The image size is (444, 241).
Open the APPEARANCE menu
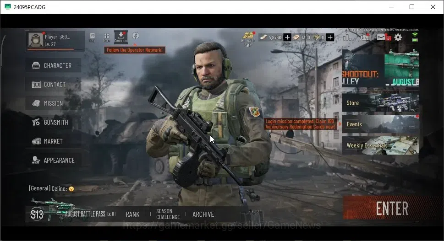point(53,160)
